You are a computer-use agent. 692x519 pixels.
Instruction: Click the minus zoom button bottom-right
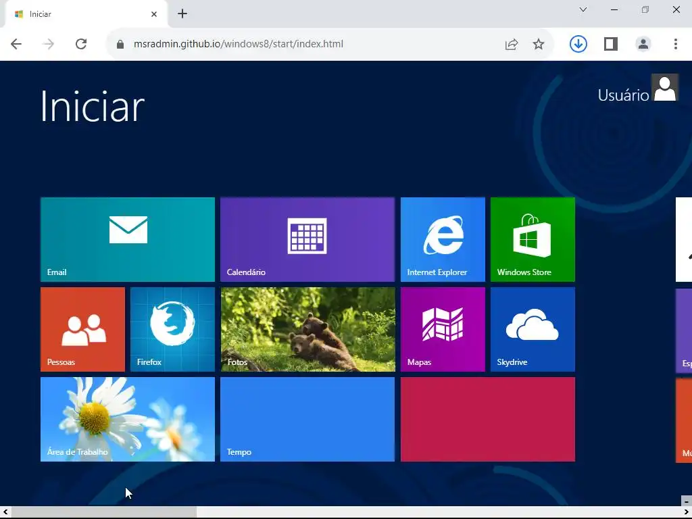(x=687, y=501)
